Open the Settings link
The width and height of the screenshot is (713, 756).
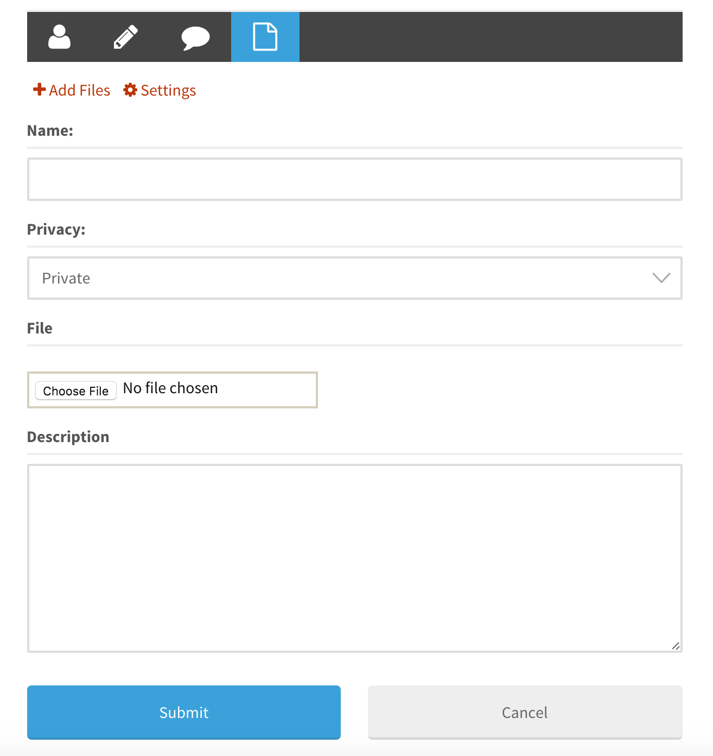(168, 91)
